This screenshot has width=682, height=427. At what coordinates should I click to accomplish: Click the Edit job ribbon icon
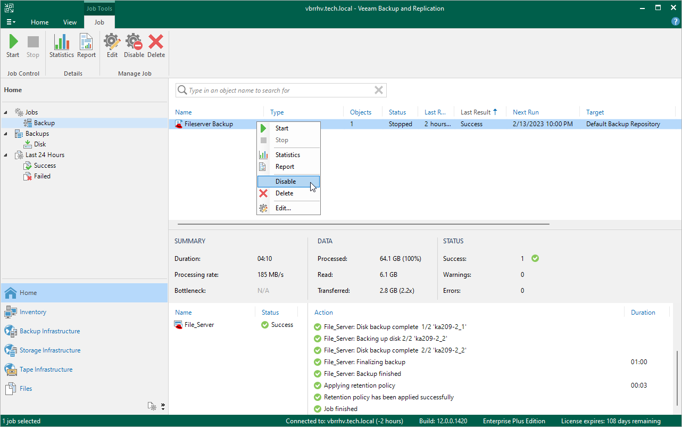tap(112, 47)
